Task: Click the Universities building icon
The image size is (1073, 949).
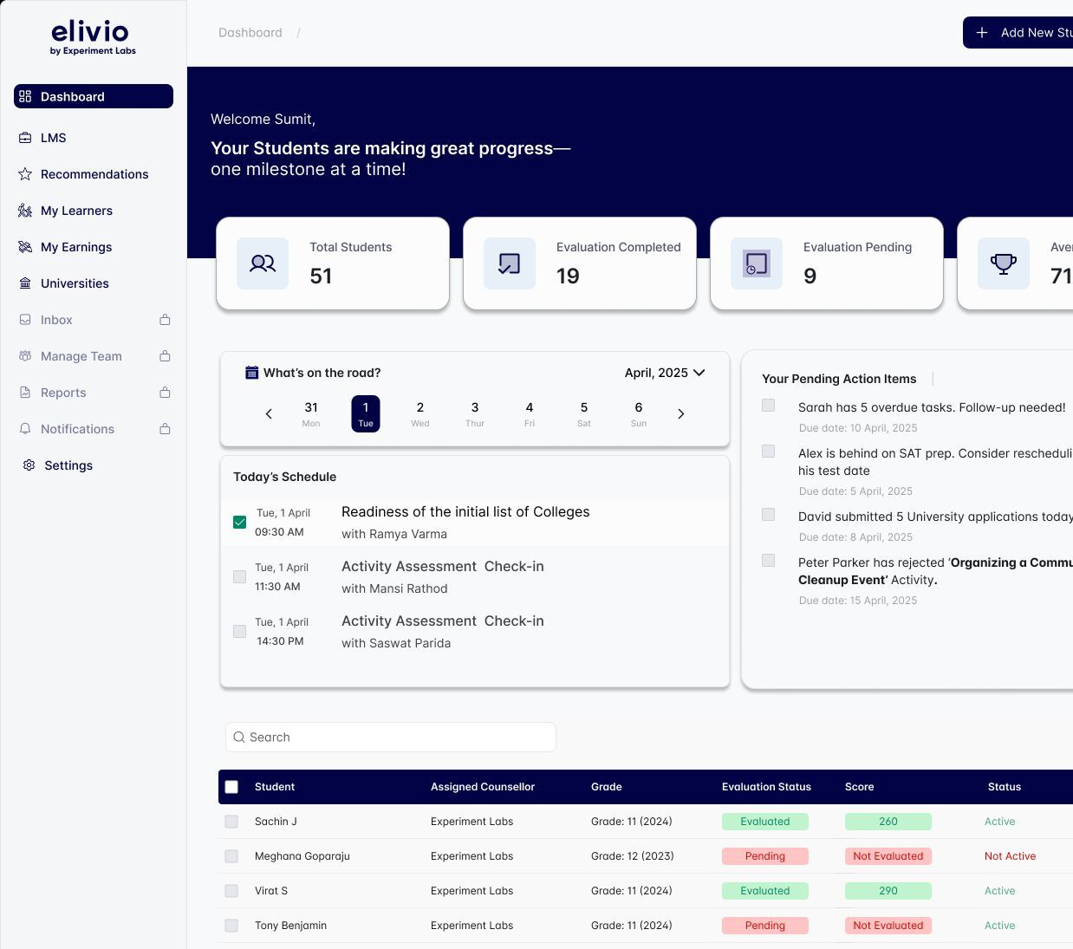Action: (x=25, y=283)
